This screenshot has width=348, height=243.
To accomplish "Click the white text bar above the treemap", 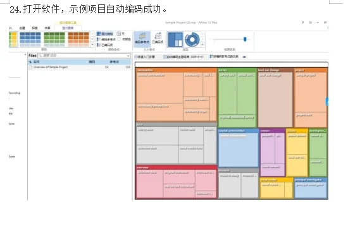I will click(232, 64).
